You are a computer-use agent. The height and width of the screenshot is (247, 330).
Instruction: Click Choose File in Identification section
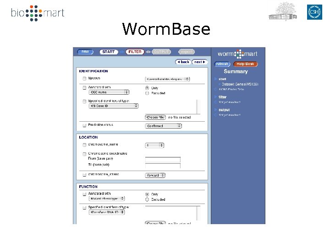click(155, 117)
